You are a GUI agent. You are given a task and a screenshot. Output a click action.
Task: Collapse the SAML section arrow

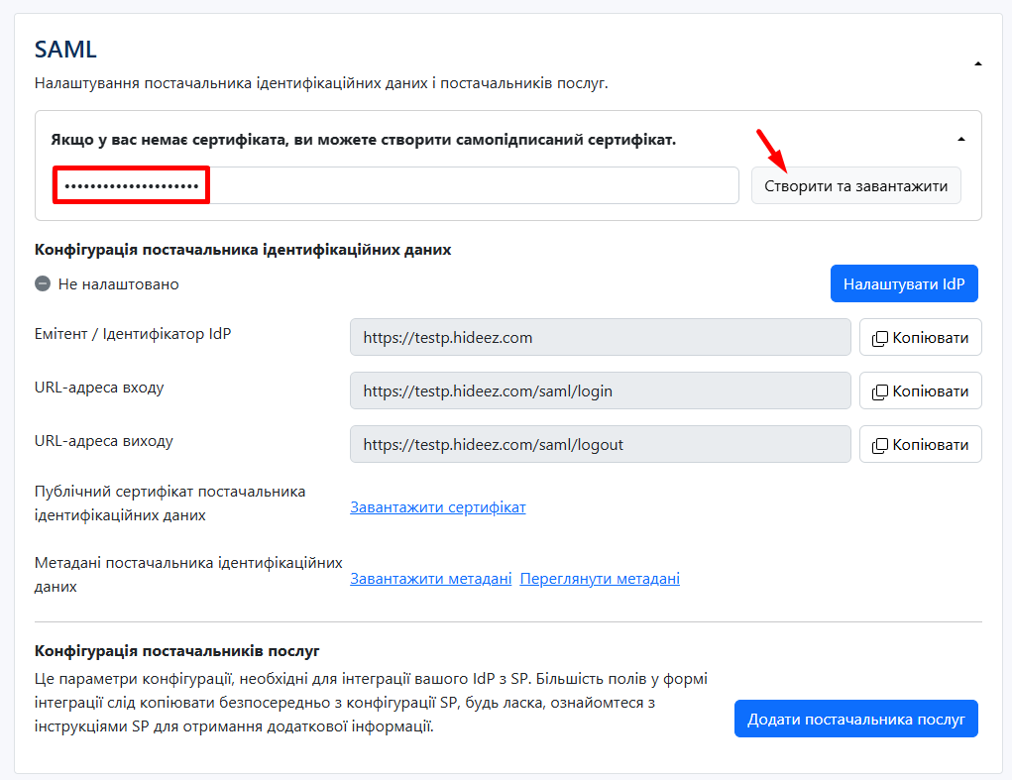[x=978, y=63]
